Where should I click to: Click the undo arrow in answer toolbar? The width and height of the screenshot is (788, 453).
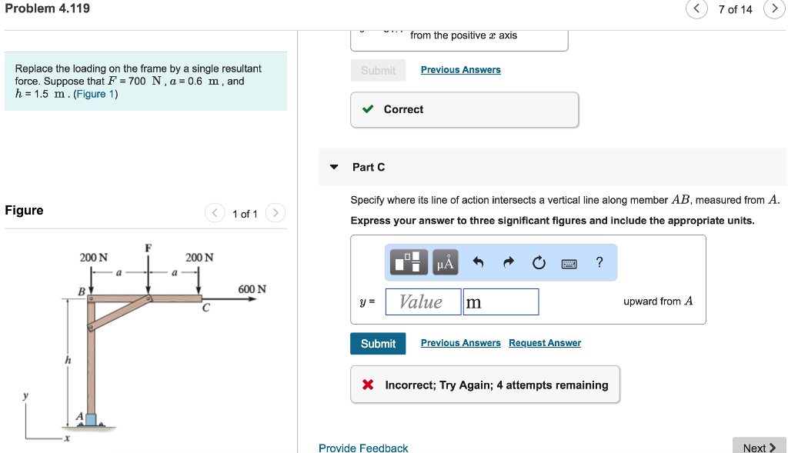(478, 263)
